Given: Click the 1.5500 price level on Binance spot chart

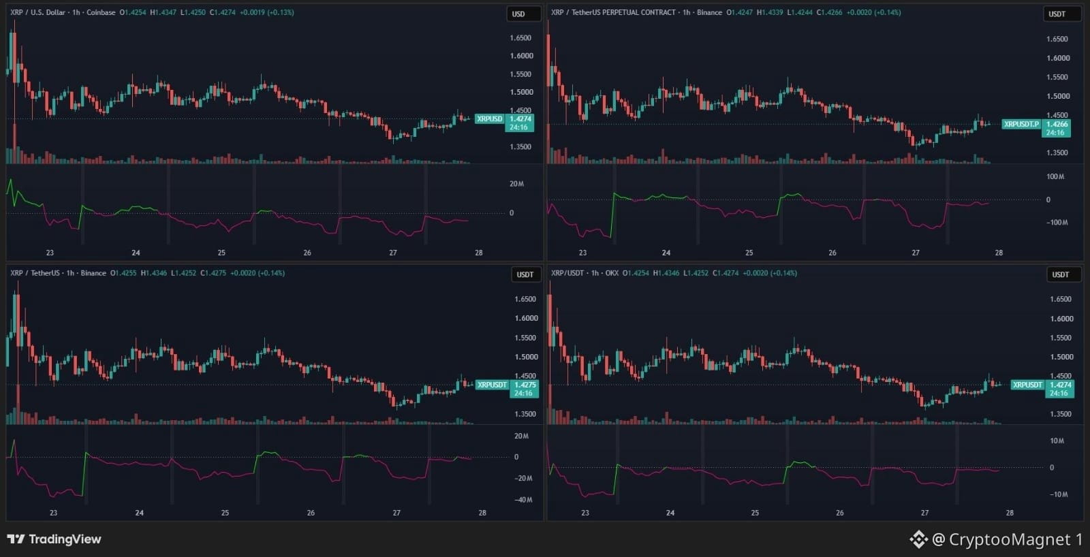Looking at the screenshot, I should [526, 338].
